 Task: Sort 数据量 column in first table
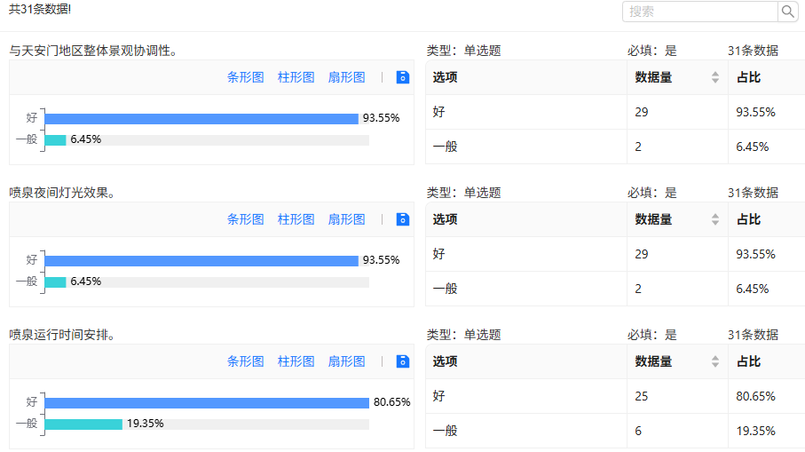pos(715,77)
